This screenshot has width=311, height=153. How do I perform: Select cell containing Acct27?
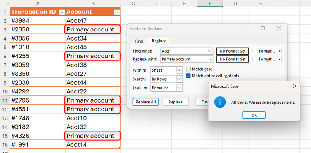[x=93, y=74]
